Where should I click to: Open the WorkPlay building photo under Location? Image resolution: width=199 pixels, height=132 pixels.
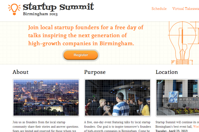(177, 98)
